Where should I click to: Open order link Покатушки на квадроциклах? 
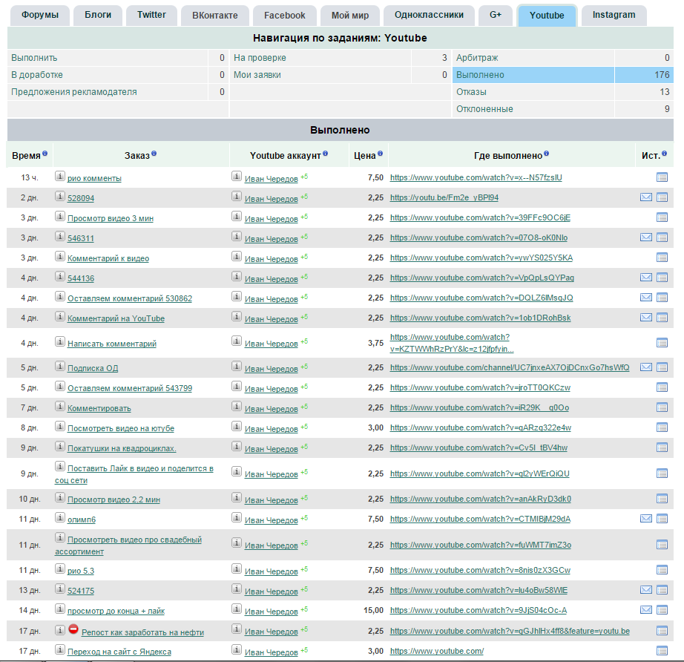[x=122, y=448]
